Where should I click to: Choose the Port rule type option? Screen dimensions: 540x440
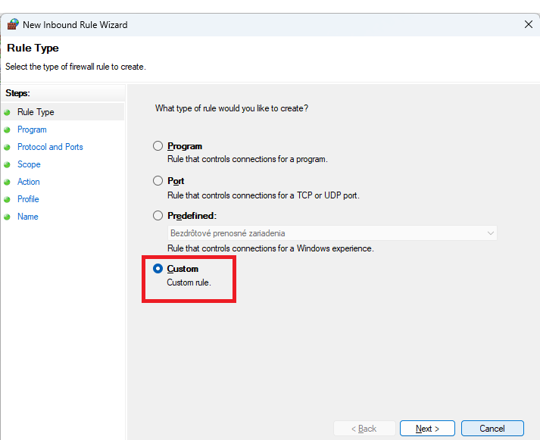point(158,181)
